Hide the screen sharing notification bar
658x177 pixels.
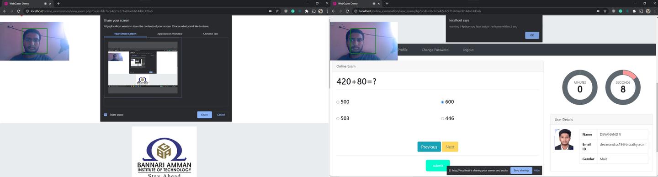(x=537, y=170)
